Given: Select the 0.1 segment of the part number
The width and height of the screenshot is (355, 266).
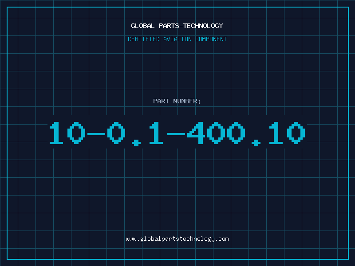Looking at the screenshot, I should coord(135,133).
